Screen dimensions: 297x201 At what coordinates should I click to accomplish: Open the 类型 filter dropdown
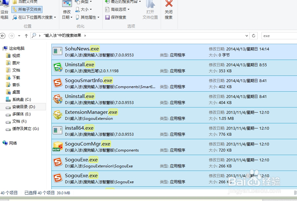83,2
